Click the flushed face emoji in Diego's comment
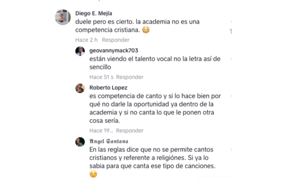283x181 pixels. click(x=146, y=30)
